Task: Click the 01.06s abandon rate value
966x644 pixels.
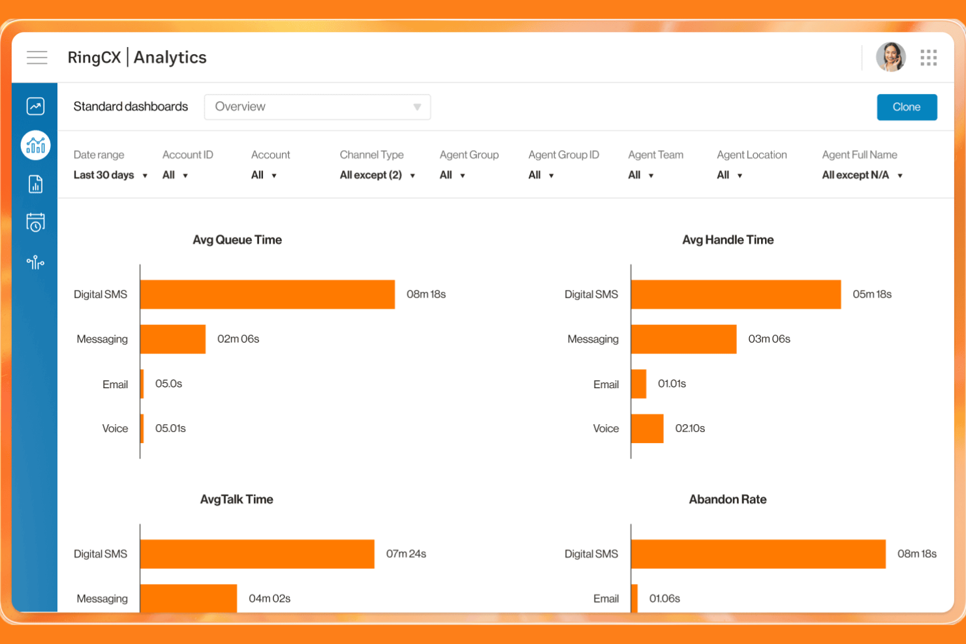Action: coord(664,598)
